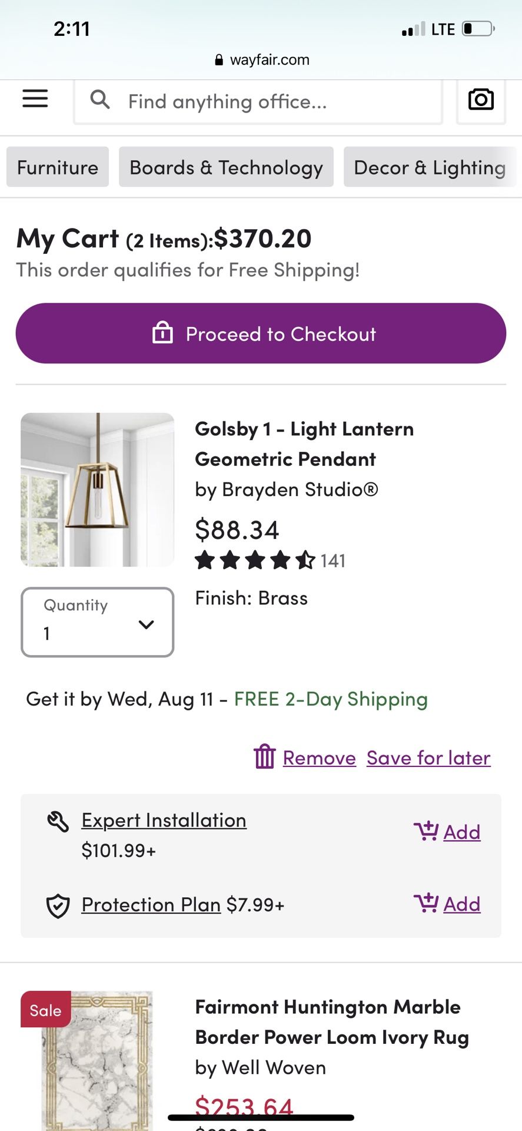The image size is (522, 1131).
Task: Click the Remove link for the pendant
Action: pos(320,758)
